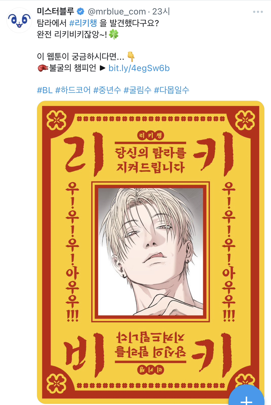
Task: Open the #굴림수 hashtag
Action: (138, 90)
